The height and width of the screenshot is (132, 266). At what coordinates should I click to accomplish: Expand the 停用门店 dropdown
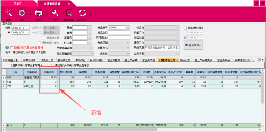click(x=178, y=43)
